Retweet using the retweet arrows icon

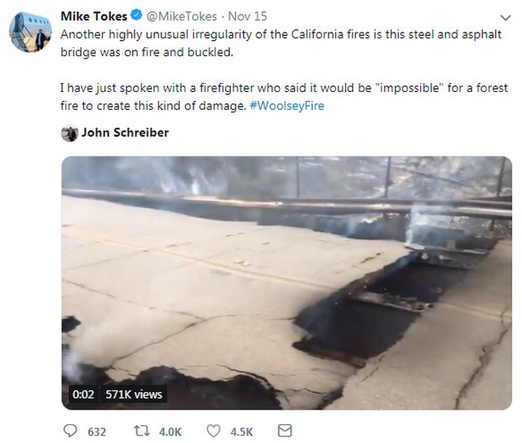coord(142,431)
